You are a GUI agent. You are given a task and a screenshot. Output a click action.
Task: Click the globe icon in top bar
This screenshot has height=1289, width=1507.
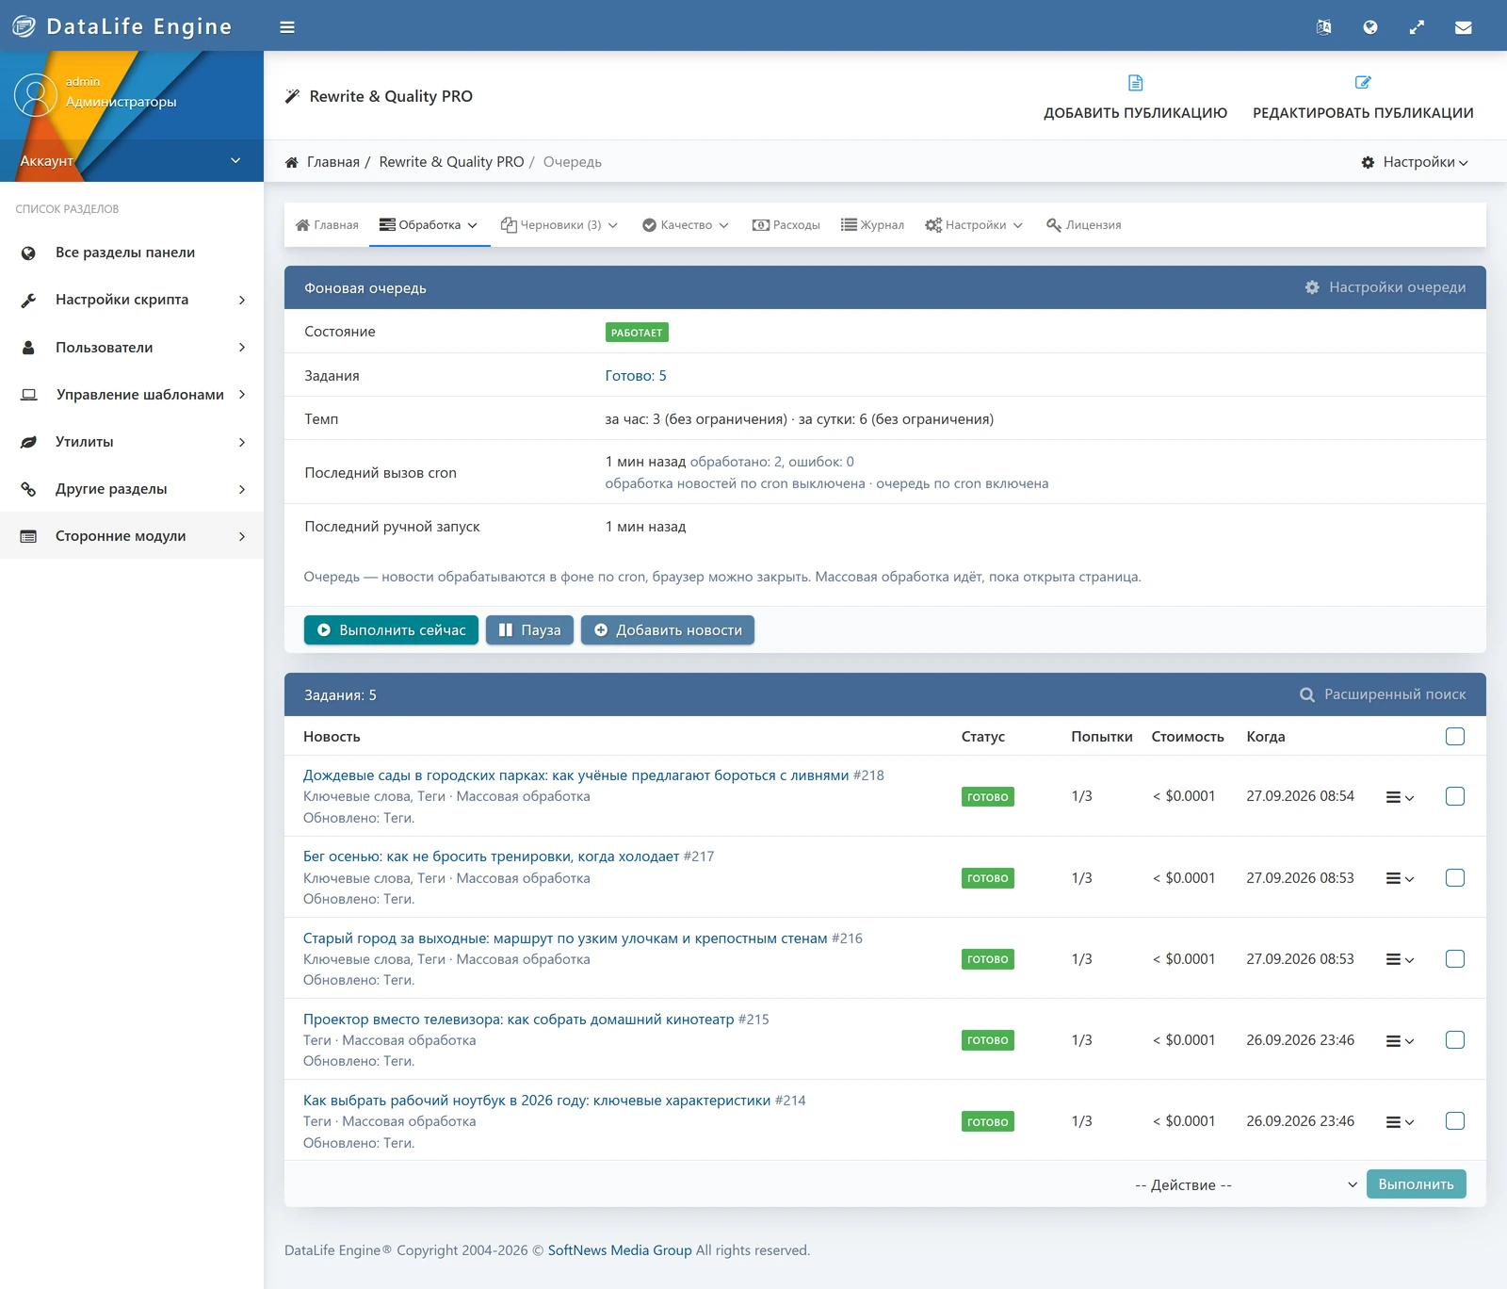point(1370,27)
